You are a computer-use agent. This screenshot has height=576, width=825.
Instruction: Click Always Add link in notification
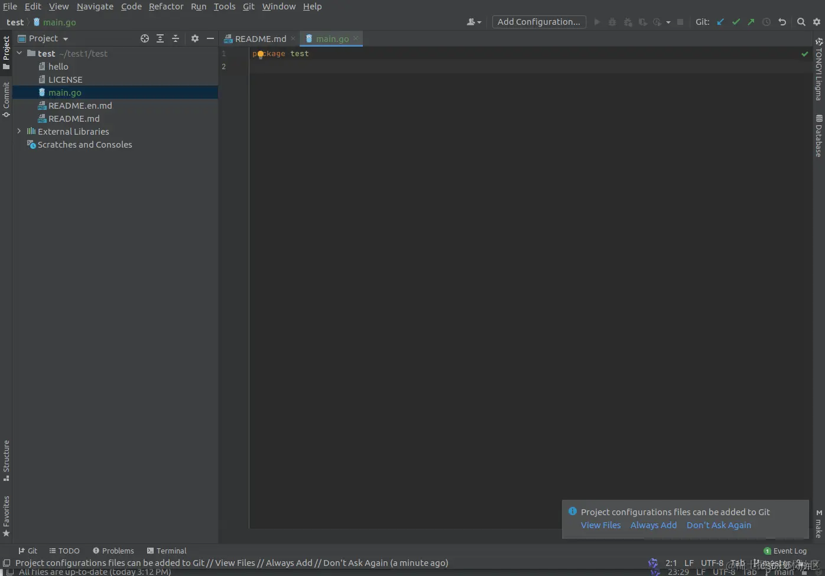654,525
